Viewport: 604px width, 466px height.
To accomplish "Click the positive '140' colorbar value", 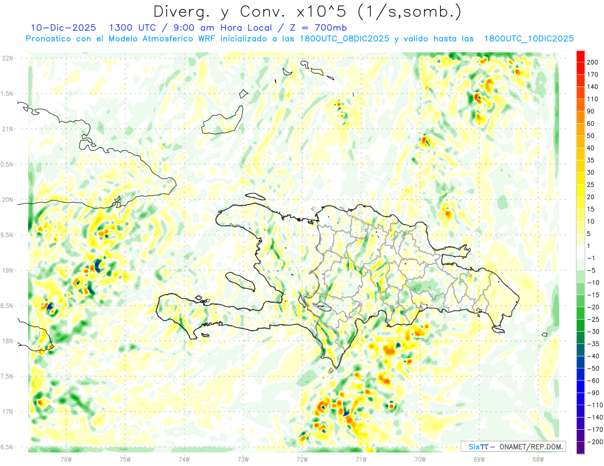I will [593, 86].
